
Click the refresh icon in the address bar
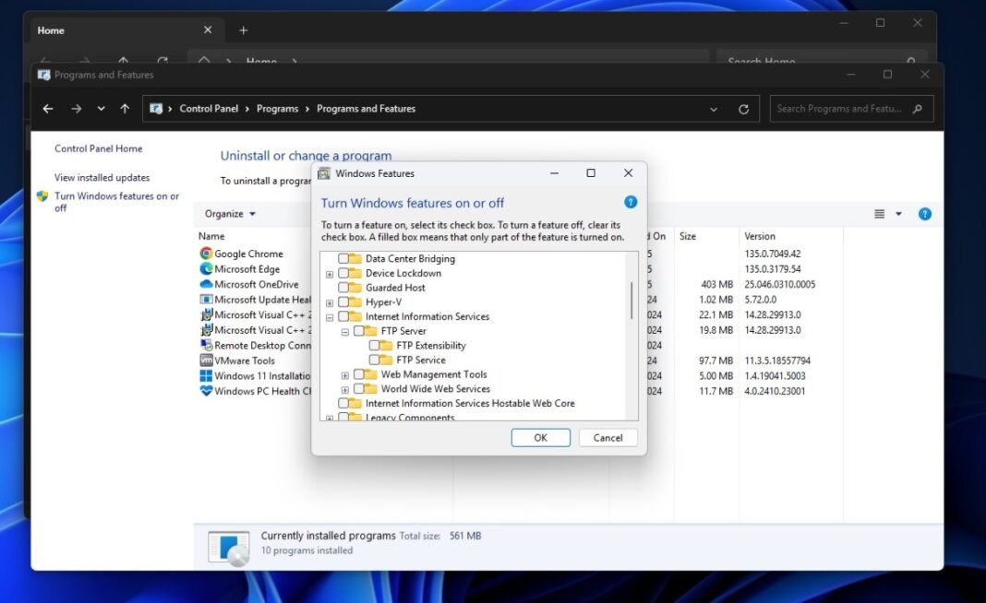click(744, 108)
